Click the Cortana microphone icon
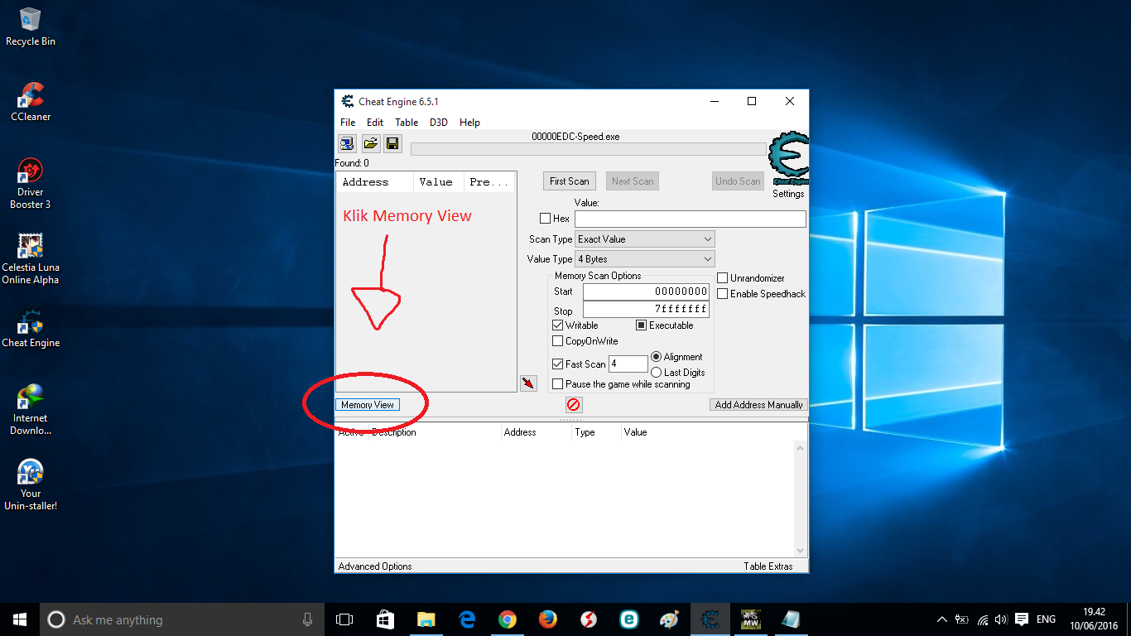Image resolution: width=1131 pixels, height=636 pixels. point(307,619)
